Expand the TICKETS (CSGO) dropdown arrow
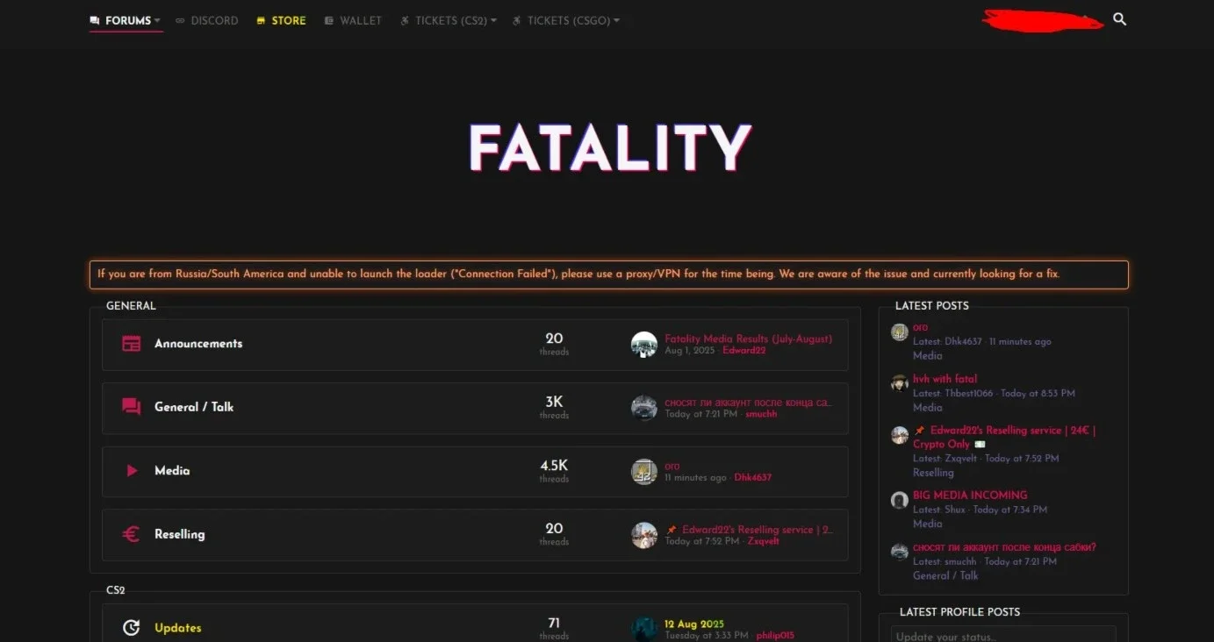The width and height of the screenshot is (1214, 642). tap(616, 20)
